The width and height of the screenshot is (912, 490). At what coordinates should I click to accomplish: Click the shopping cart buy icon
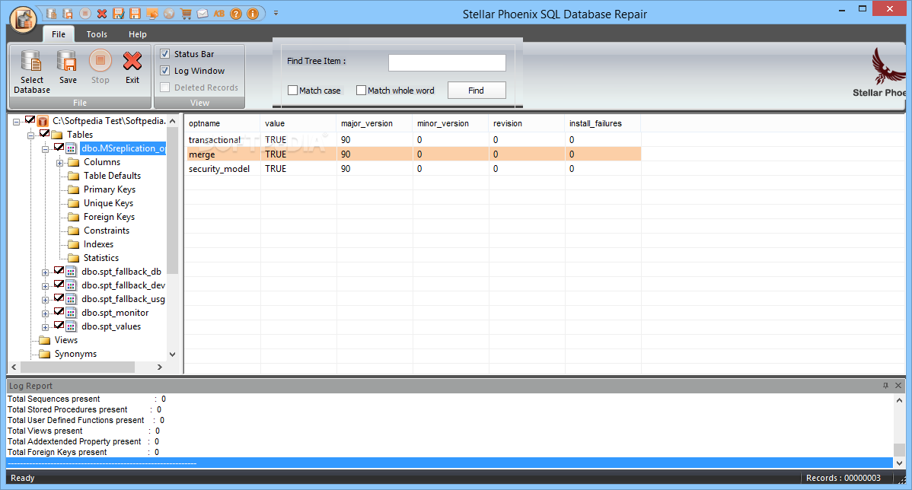186,14
